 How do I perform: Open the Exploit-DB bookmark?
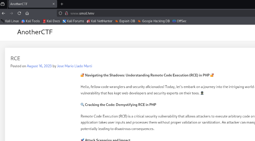[x=125, y=21]
